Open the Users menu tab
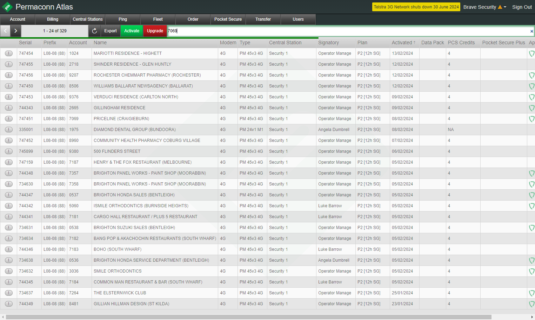 tap(298, 19)
